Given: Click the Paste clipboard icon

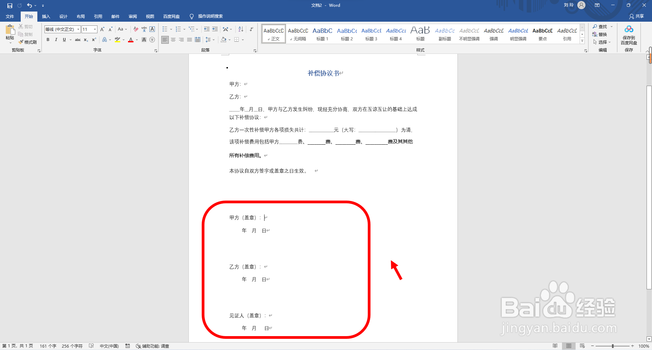Looking at the screenshot, I should 10,30.
